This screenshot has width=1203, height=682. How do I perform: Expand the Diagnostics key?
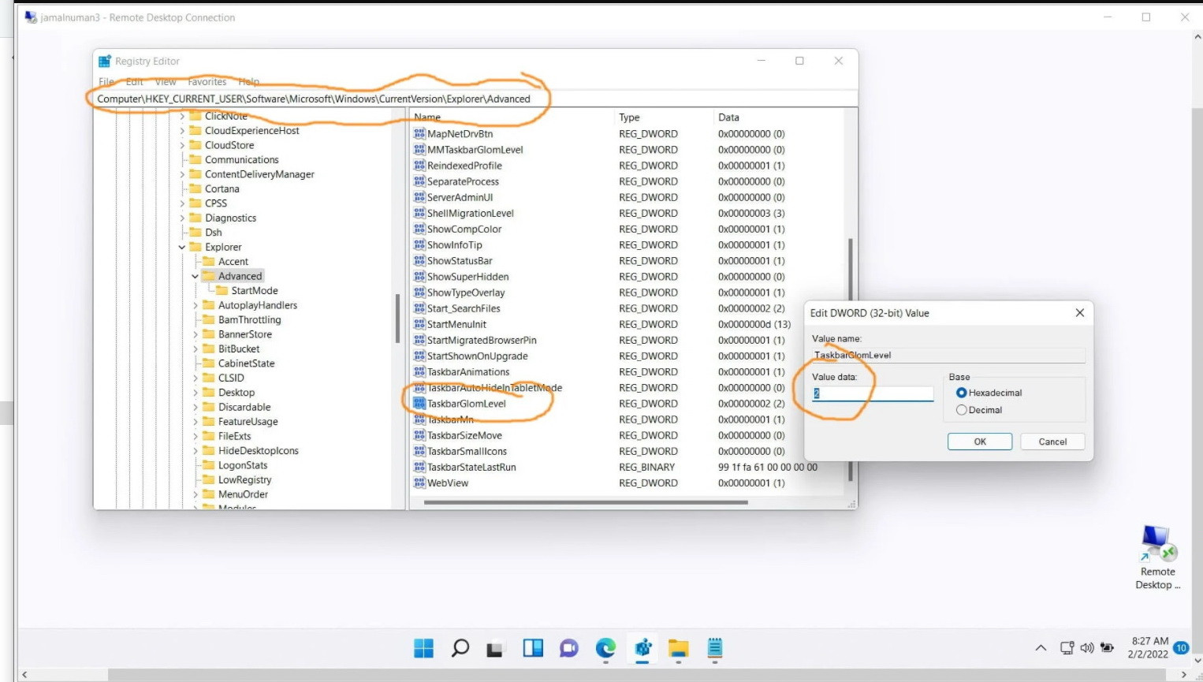(x=182, y=218)
